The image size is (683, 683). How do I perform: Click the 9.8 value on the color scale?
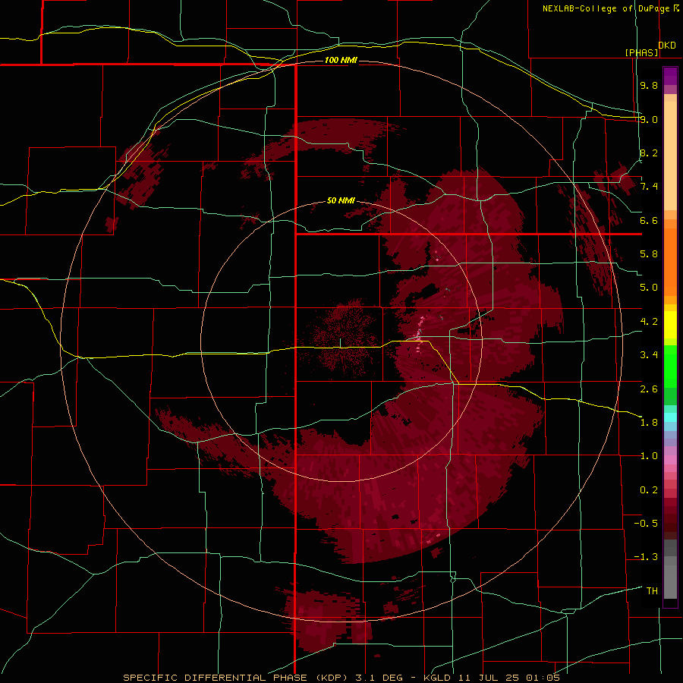tap(649, 85)
